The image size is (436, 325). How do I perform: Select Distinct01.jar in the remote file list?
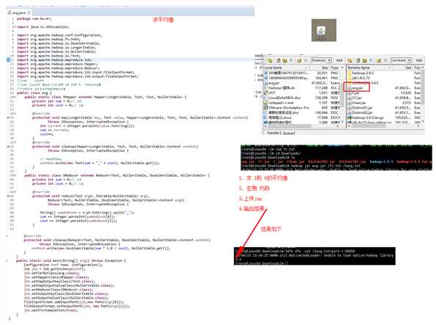(363, 108)
